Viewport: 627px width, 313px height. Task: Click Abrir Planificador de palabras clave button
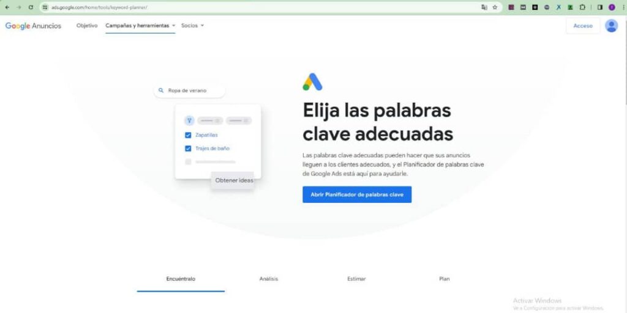pos(357,195)
